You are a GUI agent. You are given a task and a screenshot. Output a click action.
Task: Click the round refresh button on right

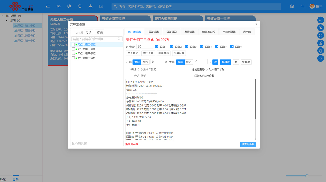point(321,35)
